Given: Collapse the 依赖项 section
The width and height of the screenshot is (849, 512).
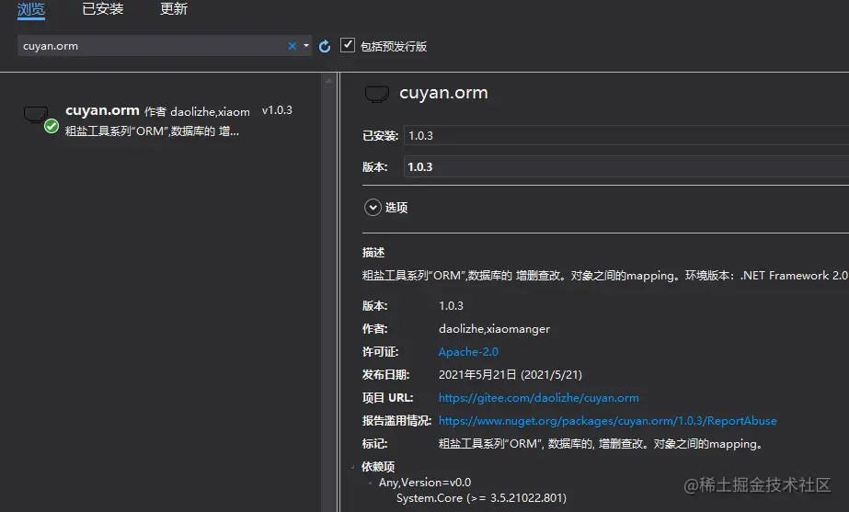Looking at the screenshot, I should (353, 467).
